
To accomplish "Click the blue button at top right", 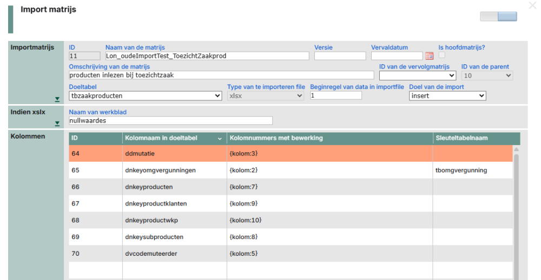I will pos(507,17).
